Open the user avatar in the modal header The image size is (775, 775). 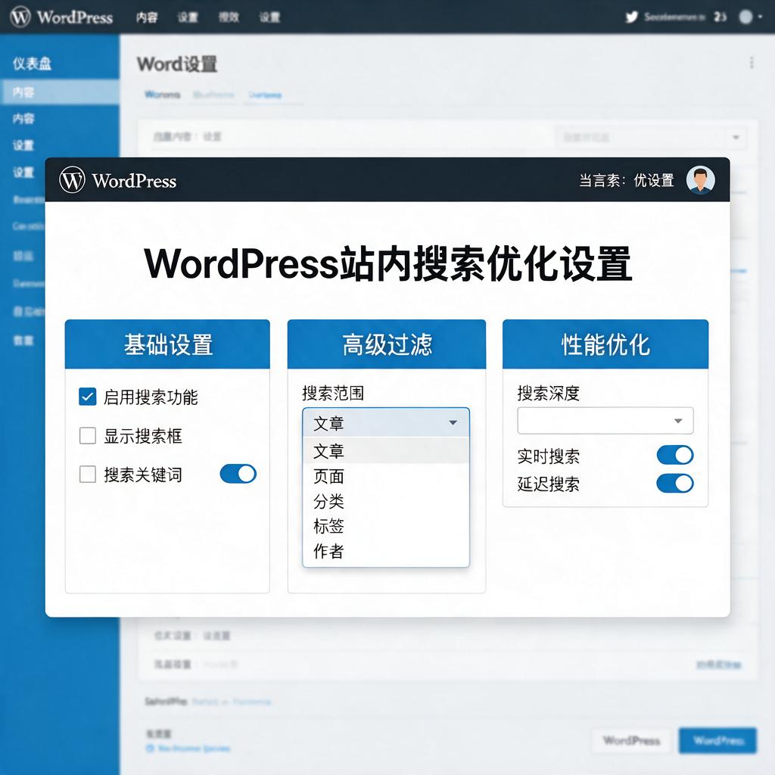(700, 180)
